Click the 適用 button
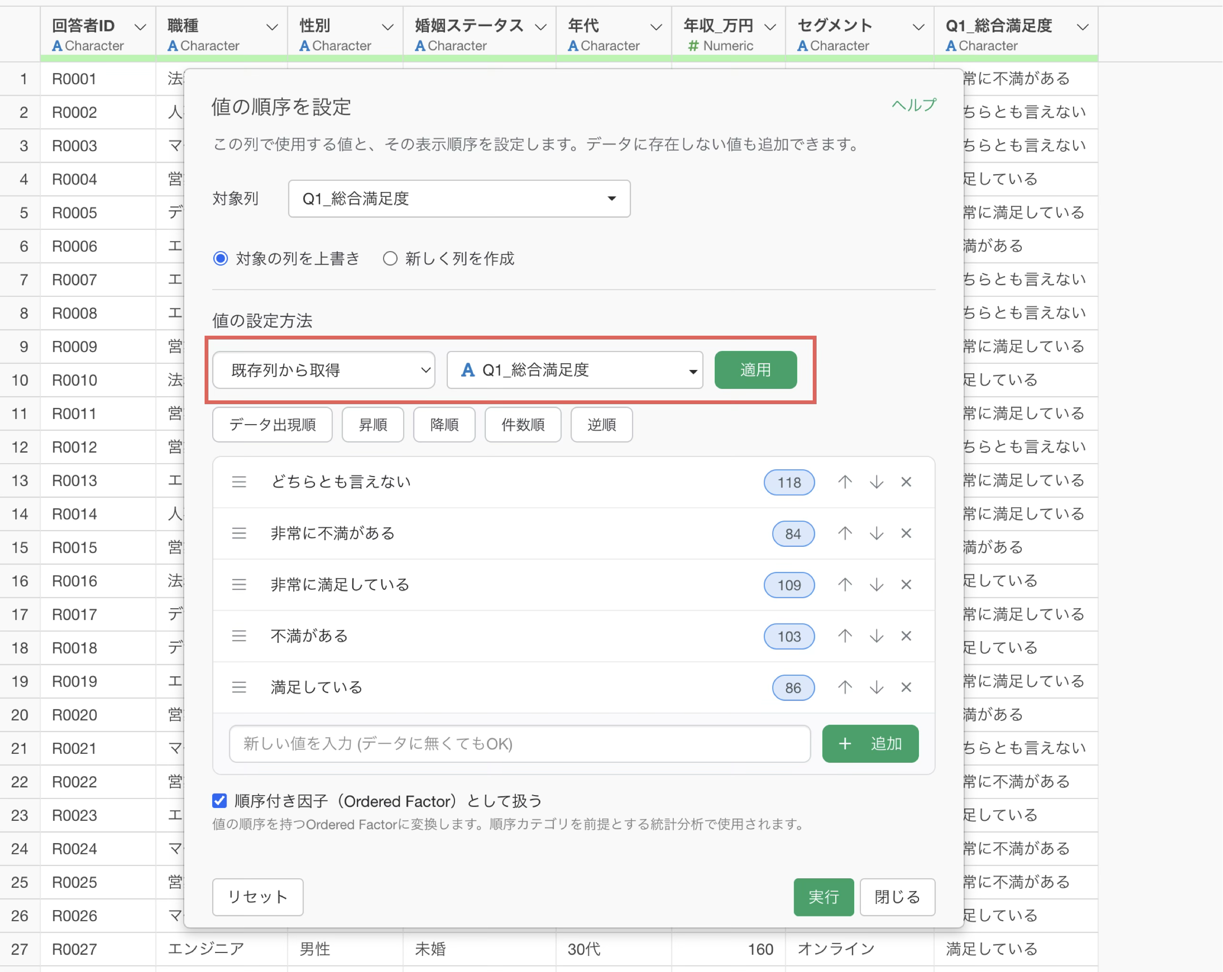This screenshot has width=1223, height=972. pos(756,370)
